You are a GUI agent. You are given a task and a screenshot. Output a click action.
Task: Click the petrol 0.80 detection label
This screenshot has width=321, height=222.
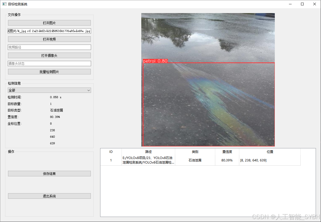coord(155,61)
